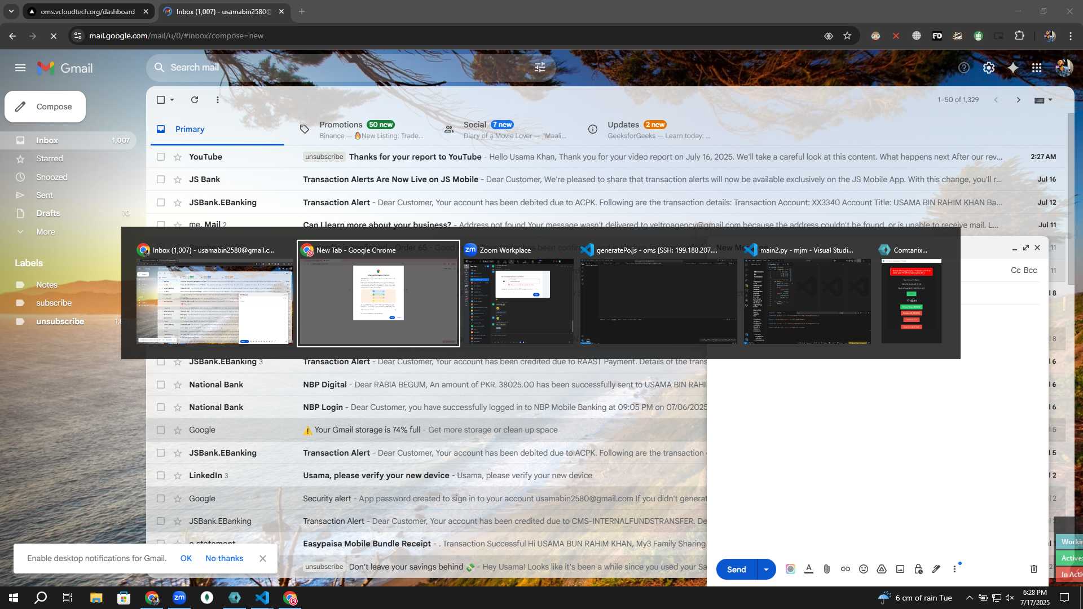This screenshot has width=1083, height=609.
Task: Show hidden system tray icons chevron
Action: click(x=969, y=598)
